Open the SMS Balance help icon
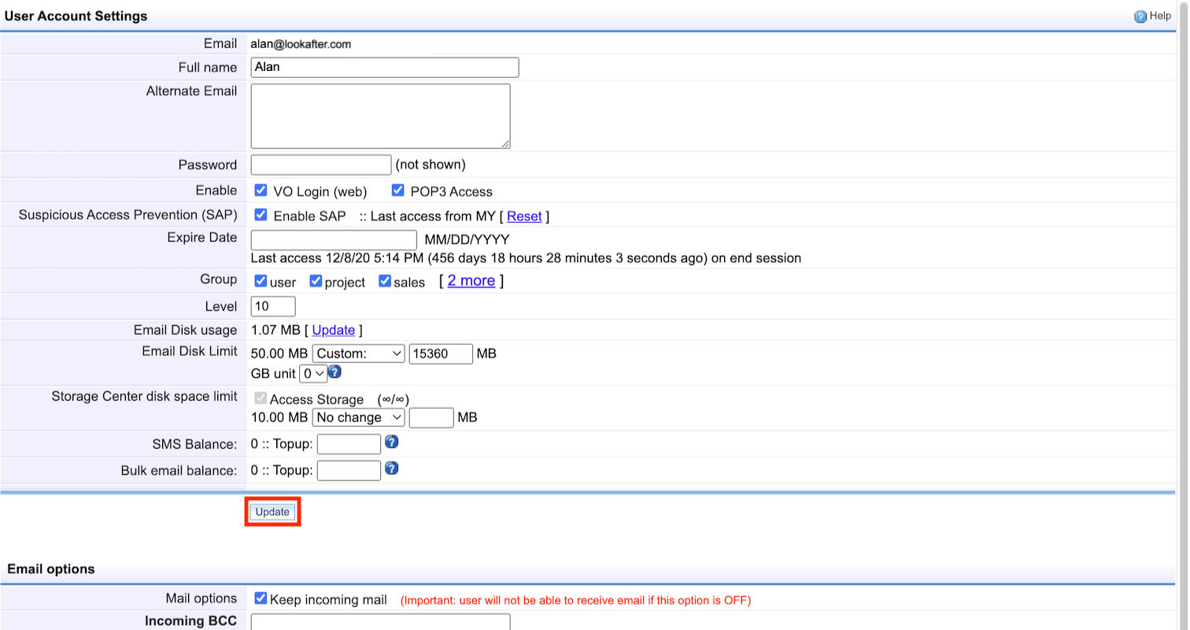 [391, 442]
